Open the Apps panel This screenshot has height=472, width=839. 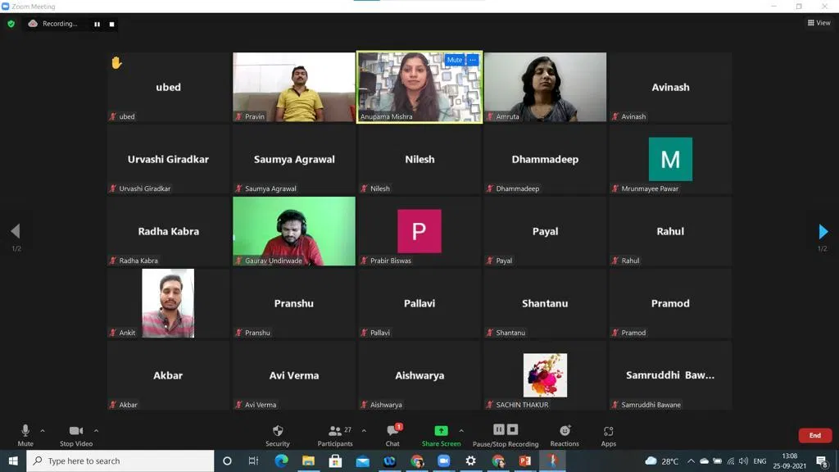608,435
